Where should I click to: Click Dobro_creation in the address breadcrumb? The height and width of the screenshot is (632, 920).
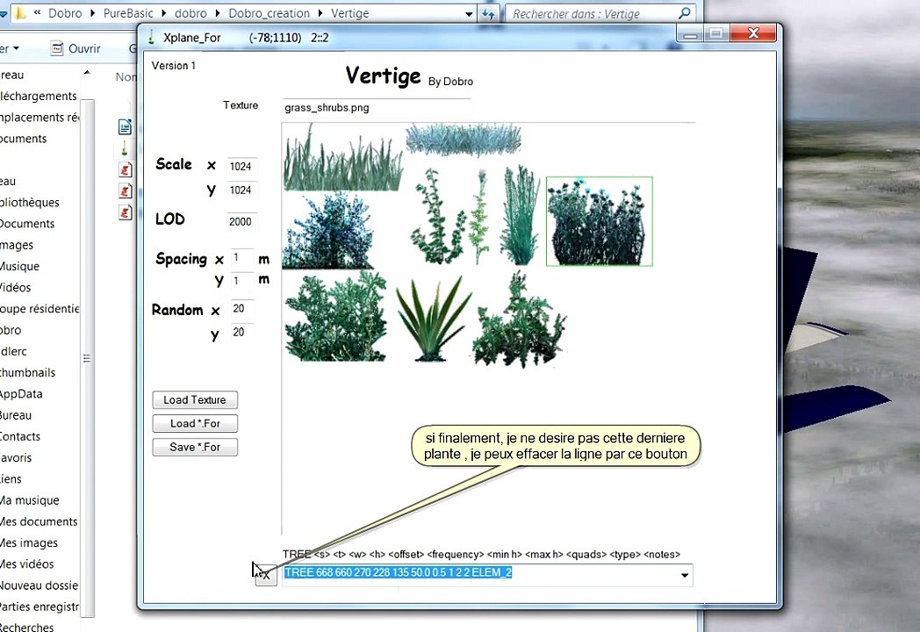point(269,13)
